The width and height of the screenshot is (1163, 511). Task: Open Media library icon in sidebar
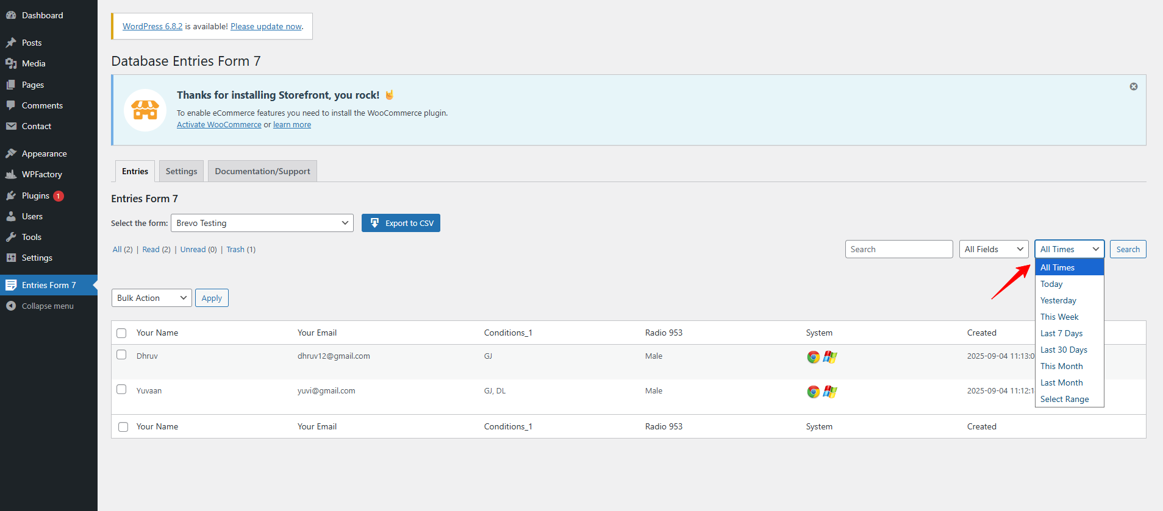(x=11, y=63)
